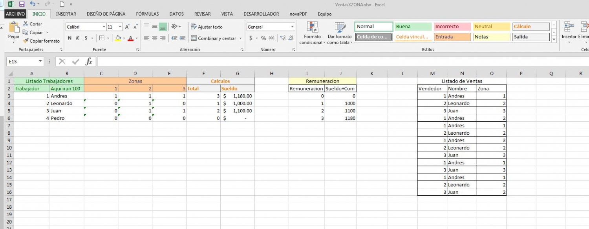This screenshot has width=589, height=229.
Task: Switch to the INSERTAR tab
Action: [x=66, y=14]
